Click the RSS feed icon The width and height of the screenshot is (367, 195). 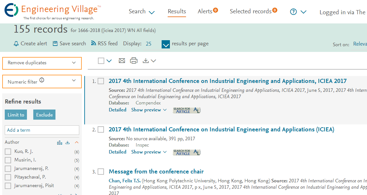93,43
